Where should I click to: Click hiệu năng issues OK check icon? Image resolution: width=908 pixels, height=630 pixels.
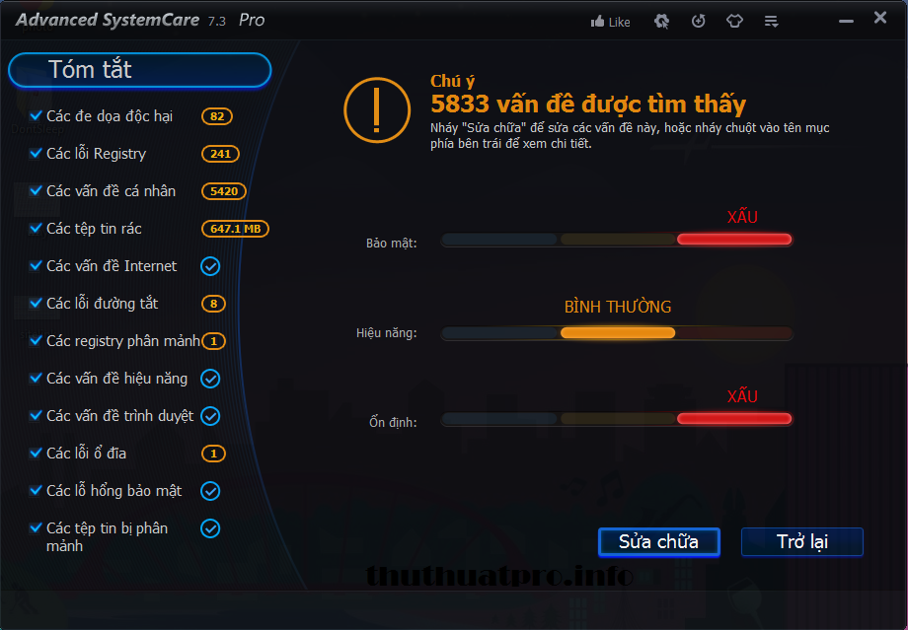click(210, 379)
